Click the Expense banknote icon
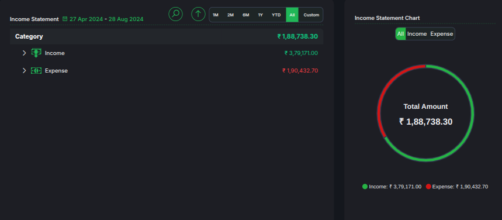 point(36,71)
